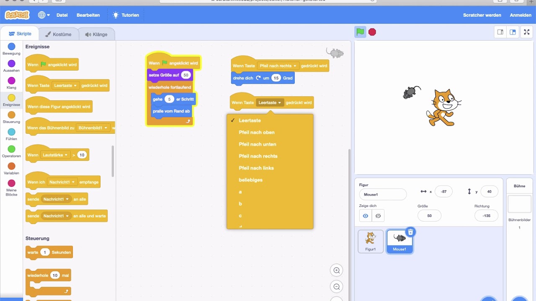Open Bühnenbild1 dropdown in palette
Viewport: 536px width, 301px height.
tap(93, 128)
